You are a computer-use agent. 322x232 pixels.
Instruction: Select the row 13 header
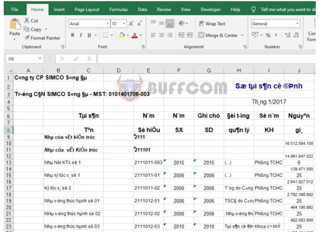(x=8, y=163)
